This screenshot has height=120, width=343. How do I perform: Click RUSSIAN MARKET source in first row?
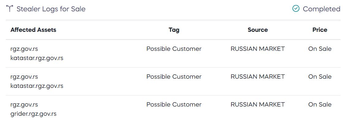point(258,49)
